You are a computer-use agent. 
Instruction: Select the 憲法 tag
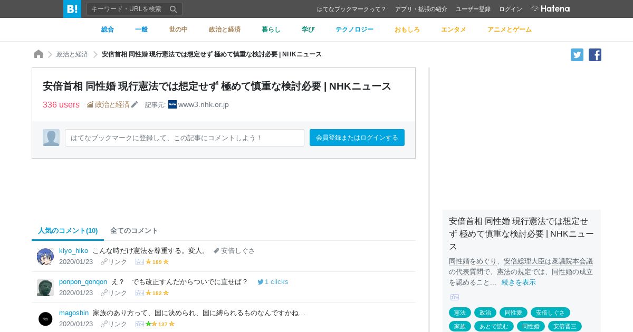tap(460, 313)
